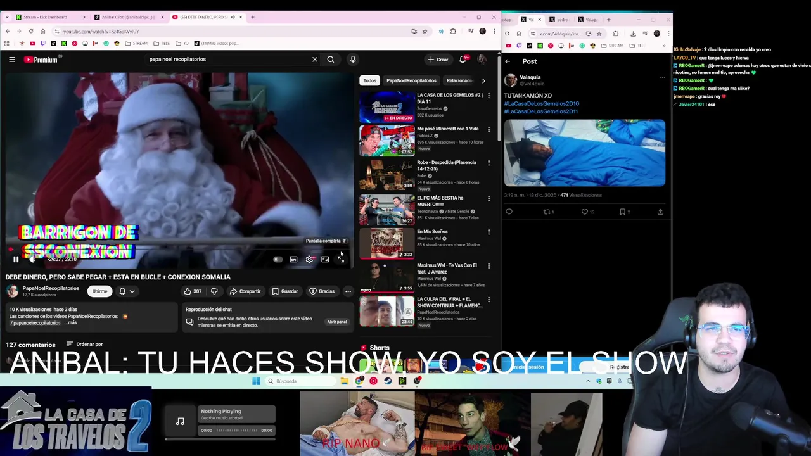Mute the video with the volume icon
811x456 pixels.
[x=33, y=259]
